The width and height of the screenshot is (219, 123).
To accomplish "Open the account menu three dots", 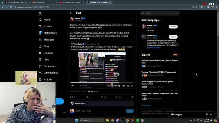I will (x=64, y=112).
